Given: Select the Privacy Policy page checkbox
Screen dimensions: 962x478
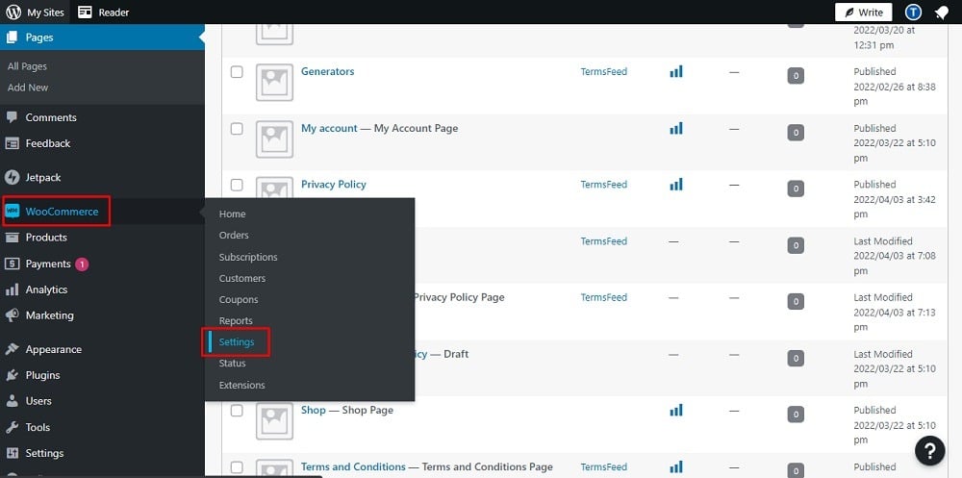Looking at the screenshot, I should (237, 185).
